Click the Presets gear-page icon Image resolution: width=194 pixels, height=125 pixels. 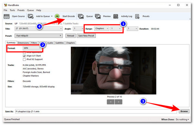click(137, 16)
